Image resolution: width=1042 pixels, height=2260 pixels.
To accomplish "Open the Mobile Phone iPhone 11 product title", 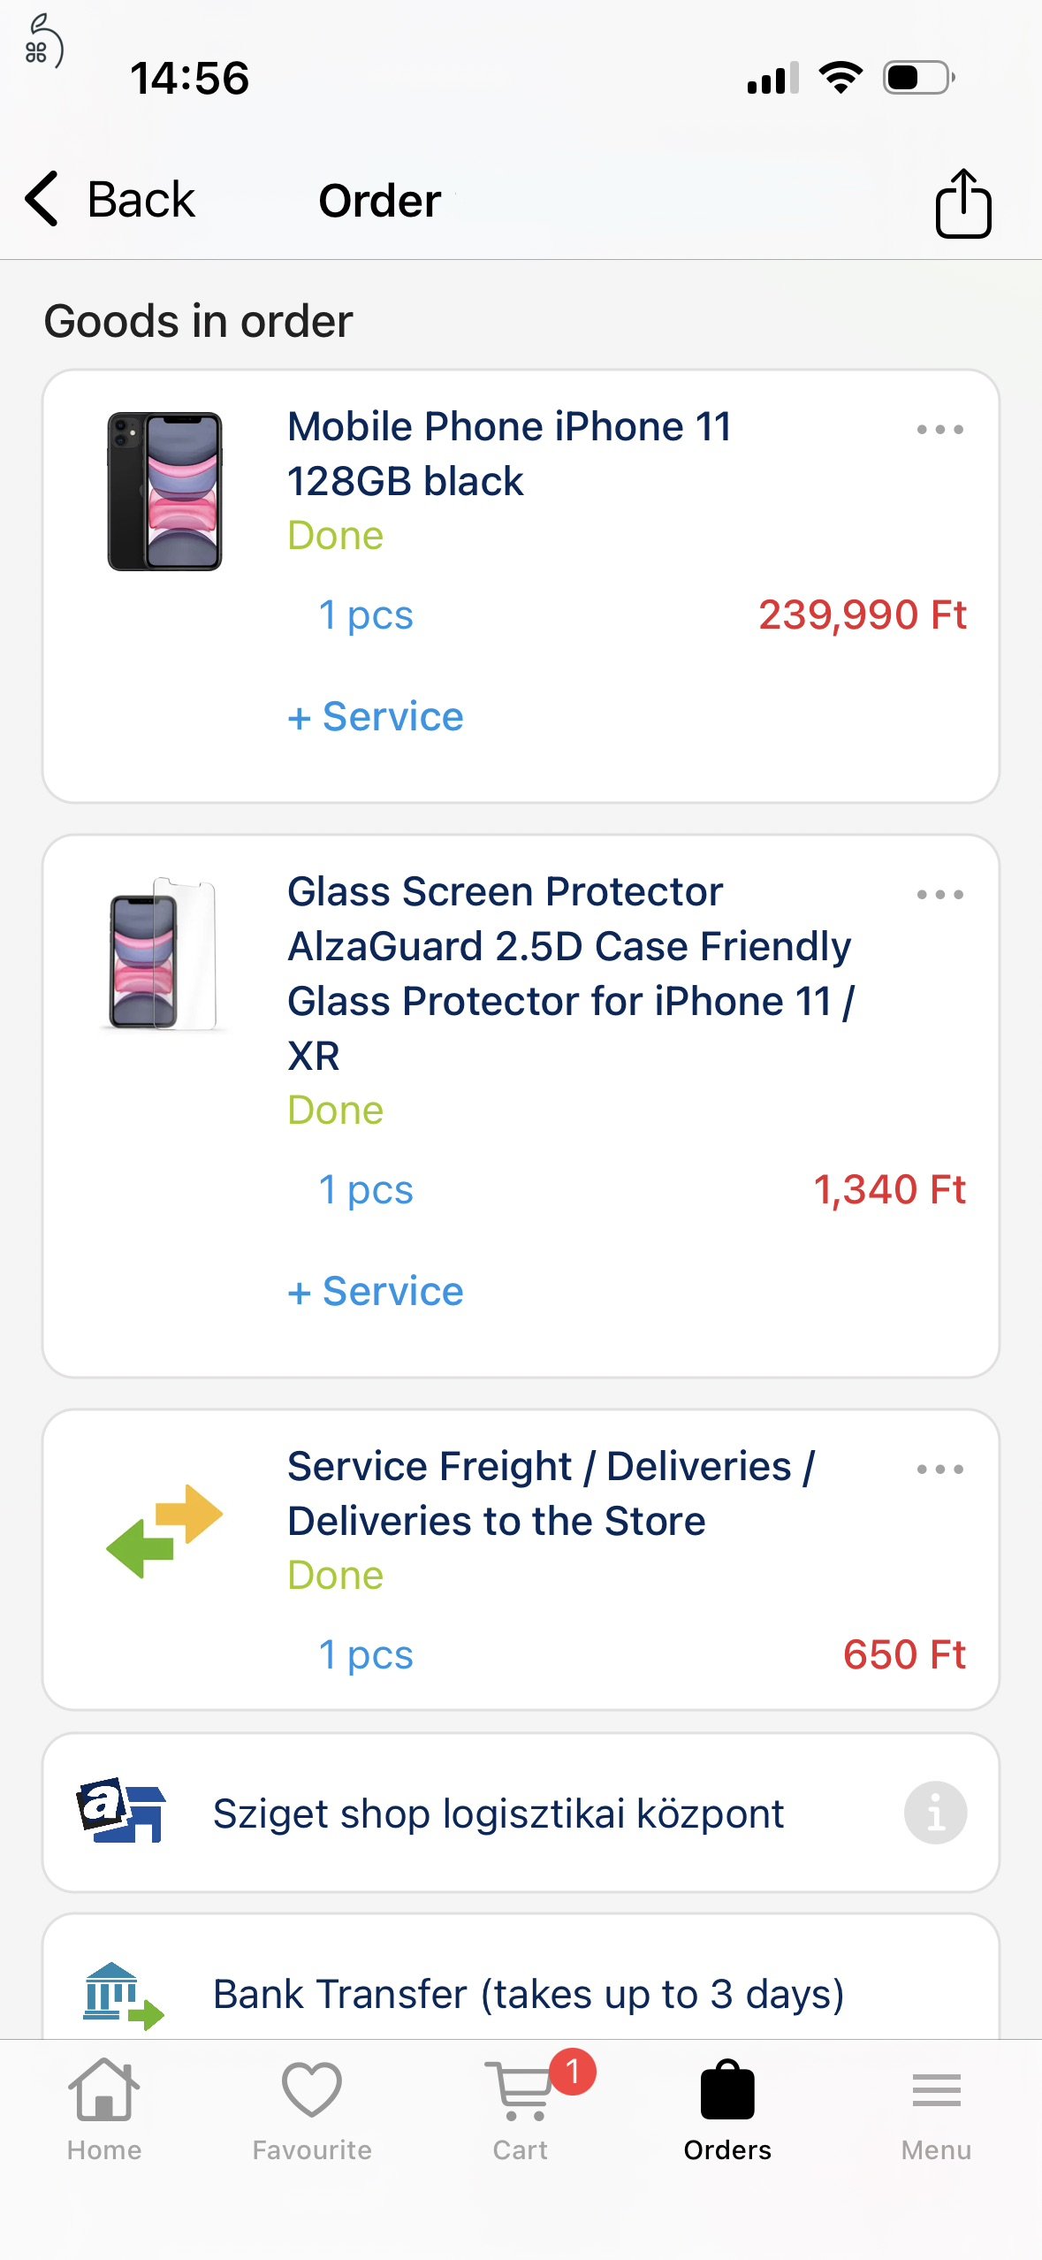I will tap(509, 454).
